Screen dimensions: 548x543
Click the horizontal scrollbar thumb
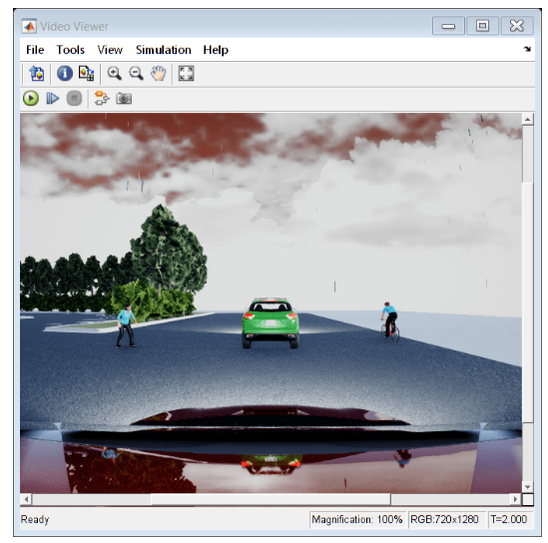271,499
